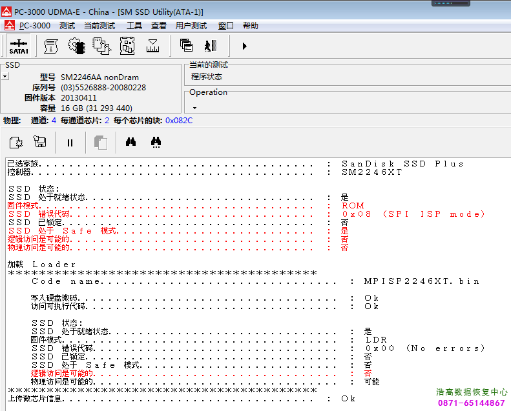Viewport: 511px width, 411px height.
Task: Open the 工具 menu
Action: (134, 26)
